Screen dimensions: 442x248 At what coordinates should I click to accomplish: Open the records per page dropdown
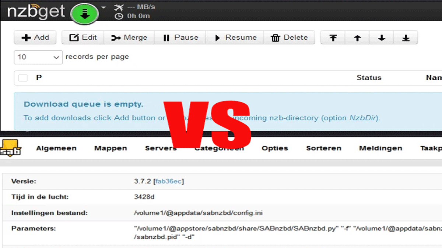coord(38,57)
